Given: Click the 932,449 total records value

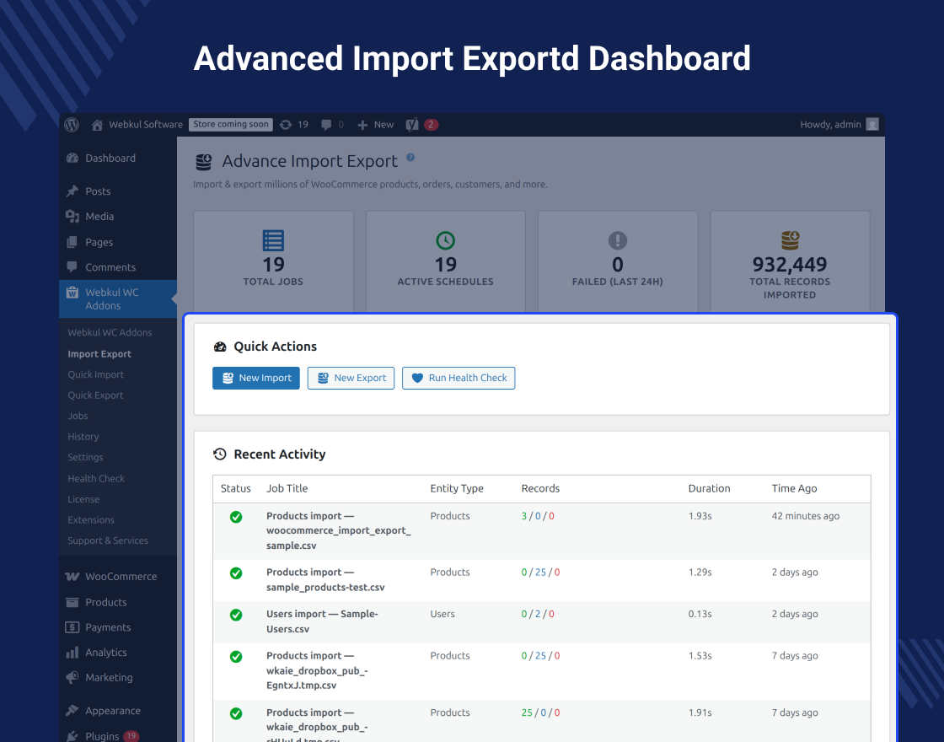Looking at the screenshot, I should [x=789, y=265].
